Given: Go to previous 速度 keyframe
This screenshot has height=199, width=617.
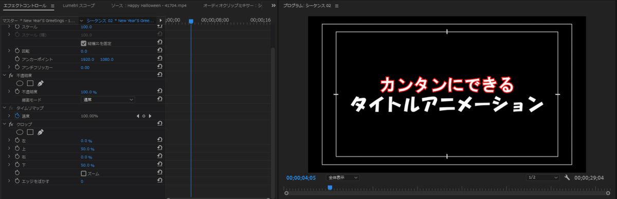Looking at the screenshot, I should [138, 116].
